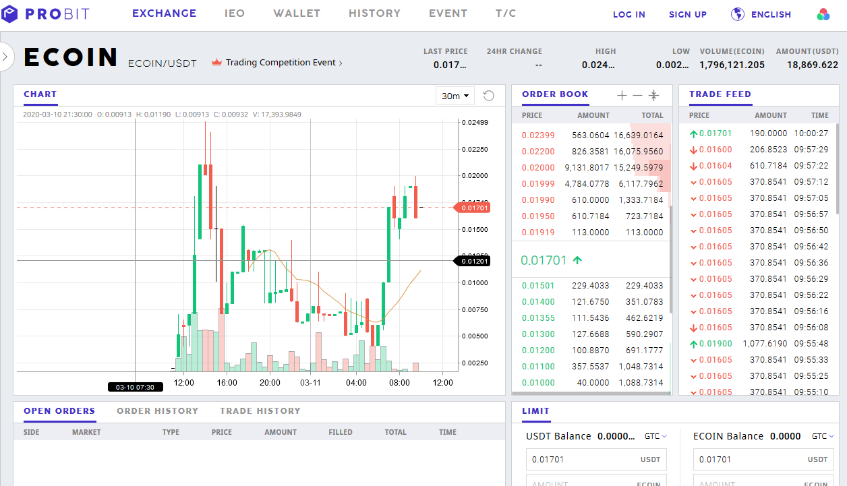Click the 0.01701 mid price in Order Book
Screen dimensions: 847x486
(545, 260)
